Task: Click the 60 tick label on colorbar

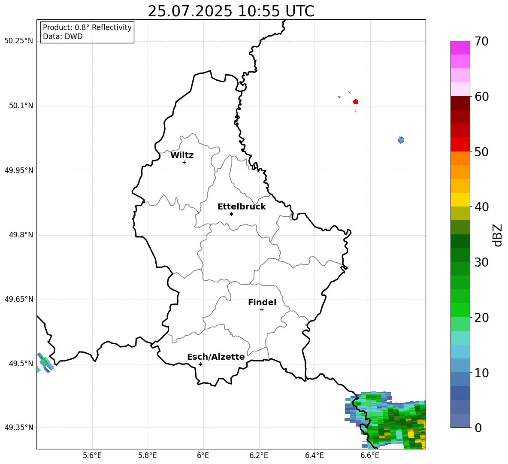Action: click(481, 97)
